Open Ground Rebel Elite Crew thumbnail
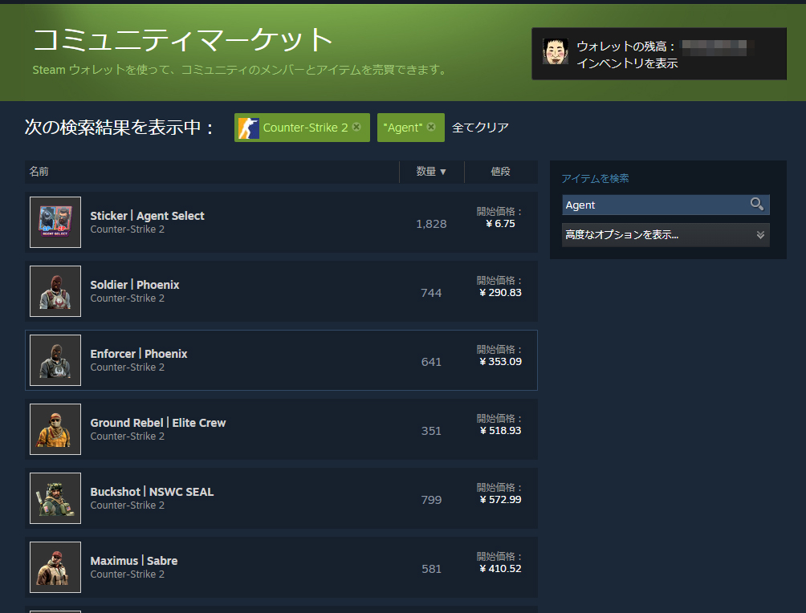 55,429
